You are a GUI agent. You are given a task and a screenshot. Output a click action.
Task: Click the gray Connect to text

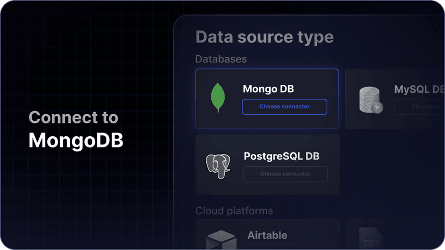73,117
